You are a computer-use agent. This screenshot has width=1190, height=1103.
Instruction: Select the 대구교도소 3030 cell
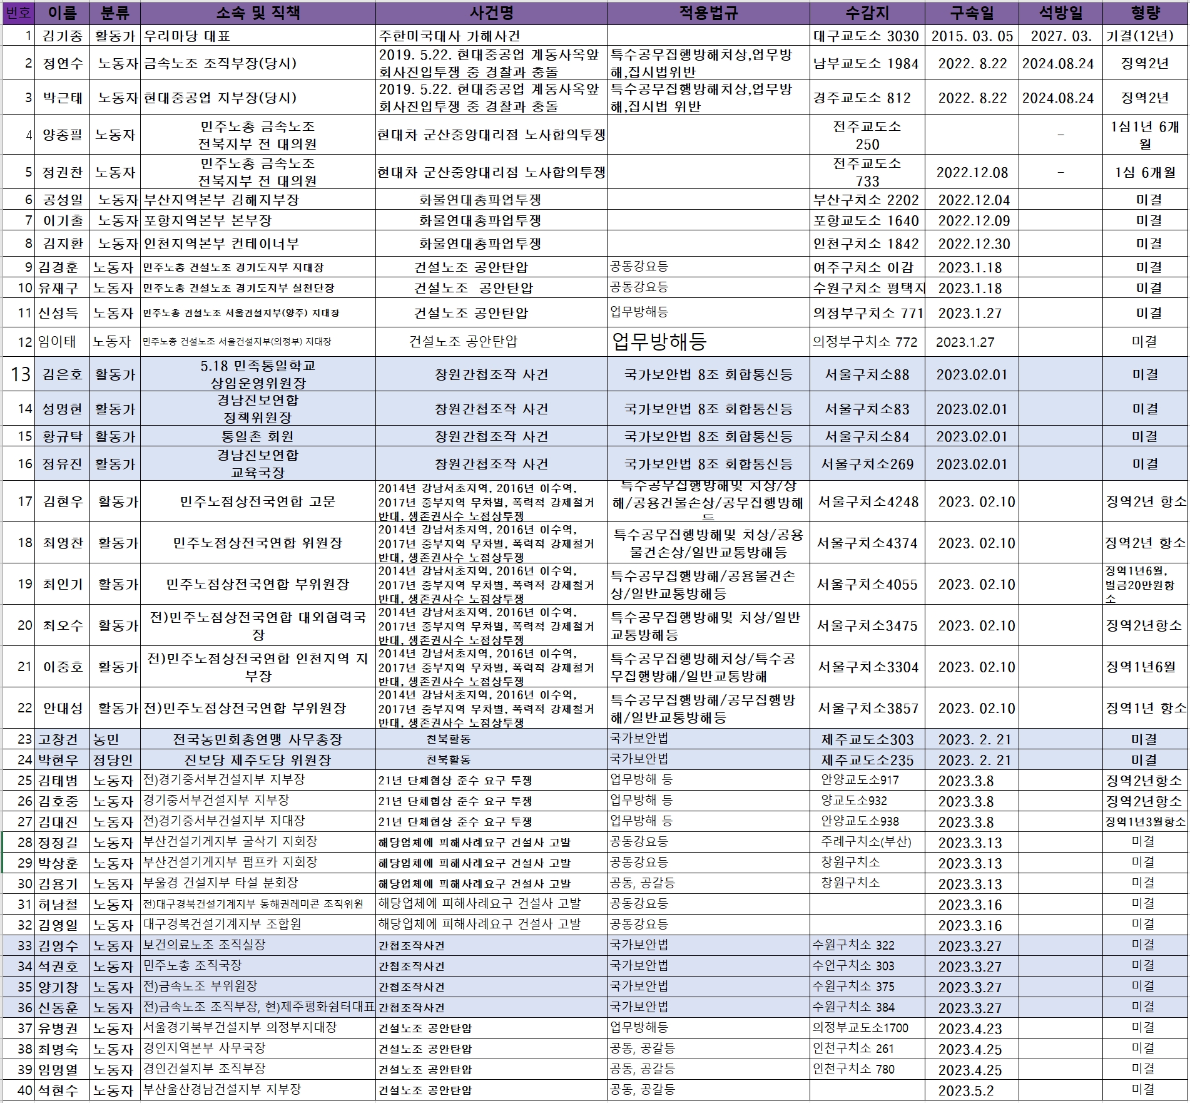[866, 36]
